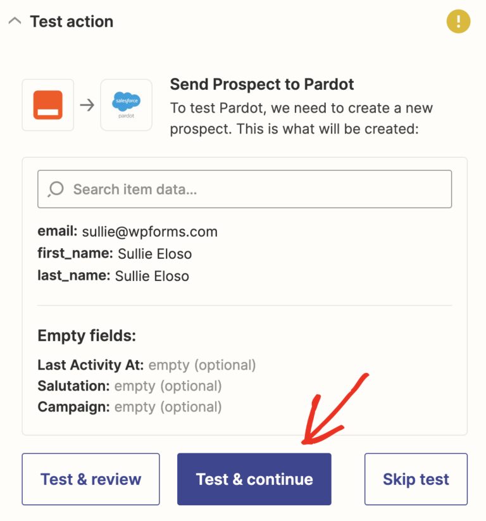
Task: Click the chevron next to Test action
Action: point(15,21)
